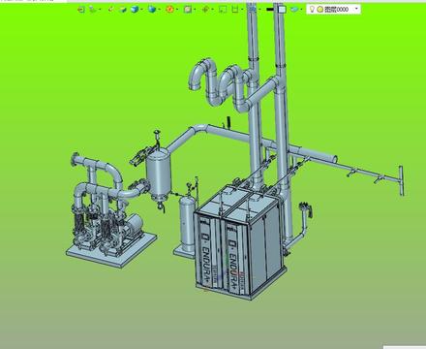The height and width of the screenshot is (349, 426).
Task: Click the first exit-arrow icon in the toolbar
Action: (81, 10)
